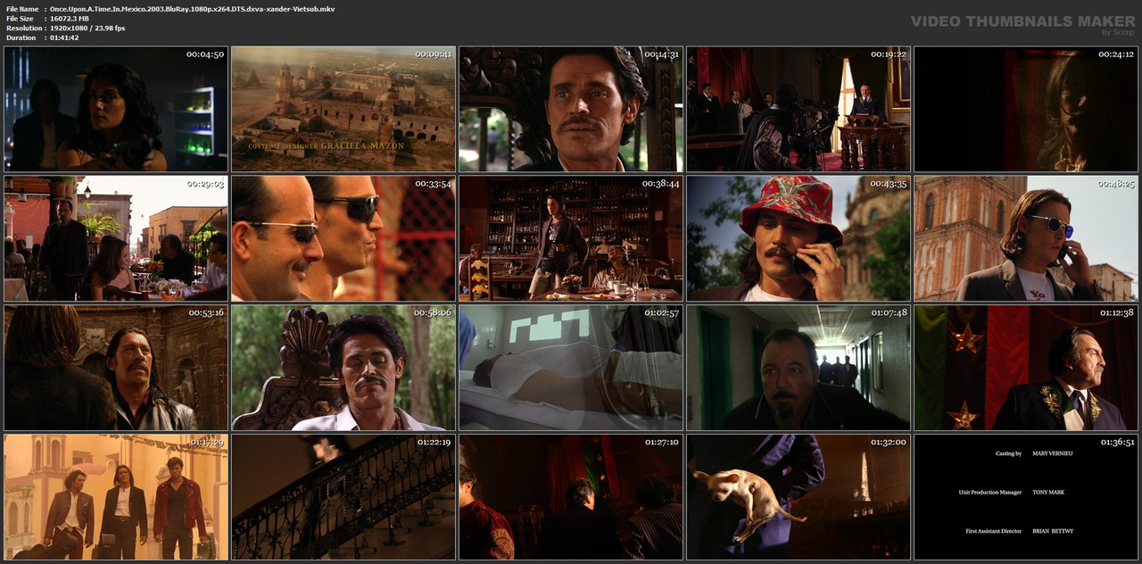Select the street cafe thumbnail 00:29:03
Viewport: 1142px width, 564px height.
pyautogui.click(x=116, y=238)
